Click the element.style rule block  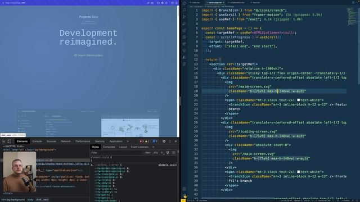click(x=134, y=159)
